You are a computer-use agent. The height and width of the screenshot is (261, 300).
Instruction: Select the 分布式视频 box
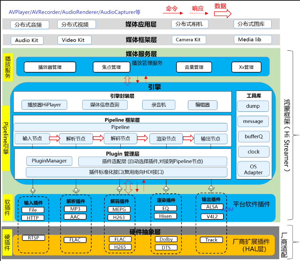click(x=77, y=24)
